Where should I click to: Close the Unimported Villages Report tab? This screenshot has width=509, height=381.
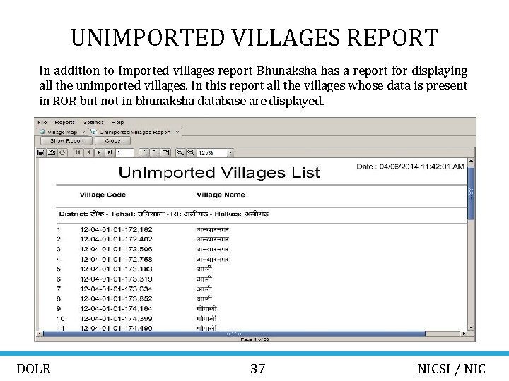177,132
